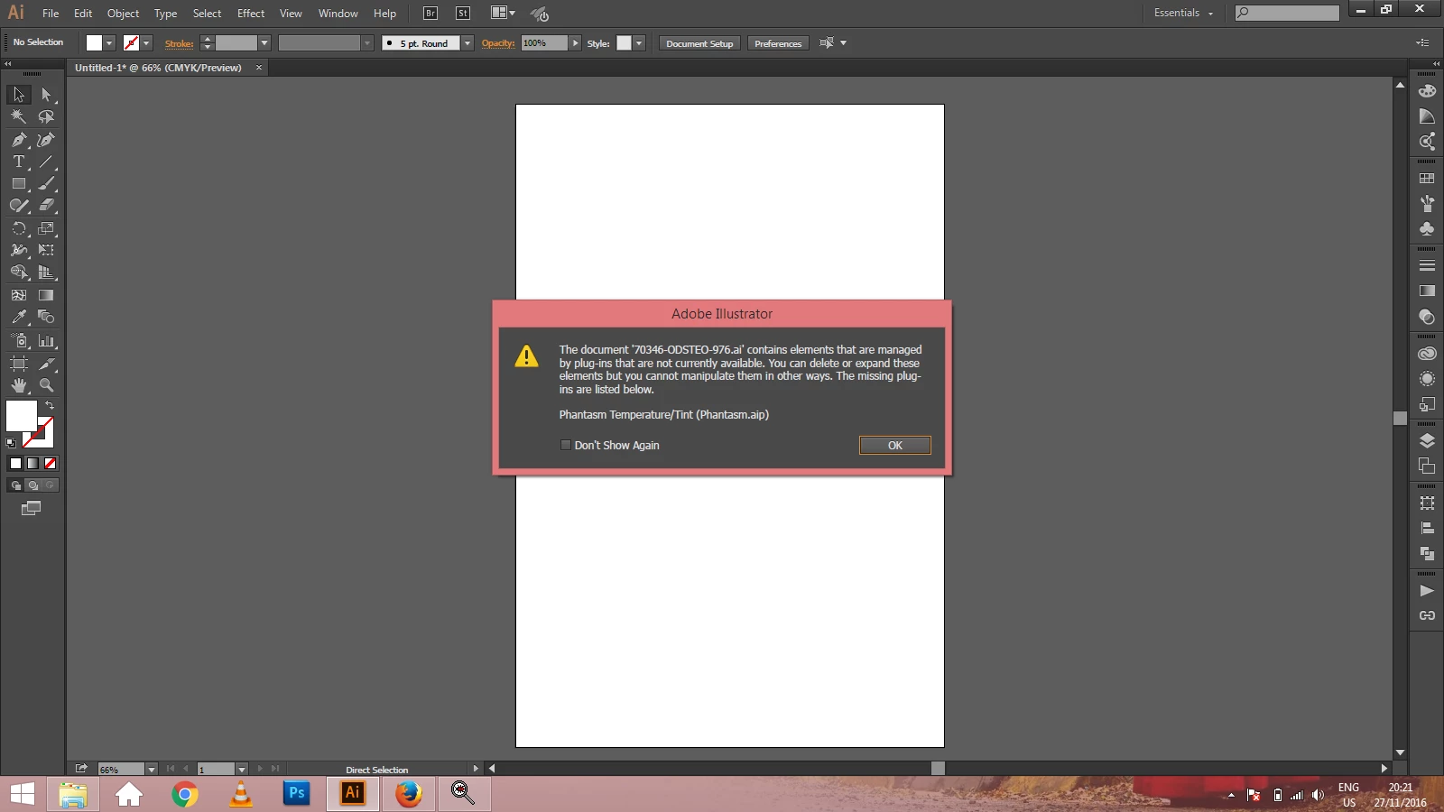
Task: Select the Selection tool arrow
Action: coord(19,95)
